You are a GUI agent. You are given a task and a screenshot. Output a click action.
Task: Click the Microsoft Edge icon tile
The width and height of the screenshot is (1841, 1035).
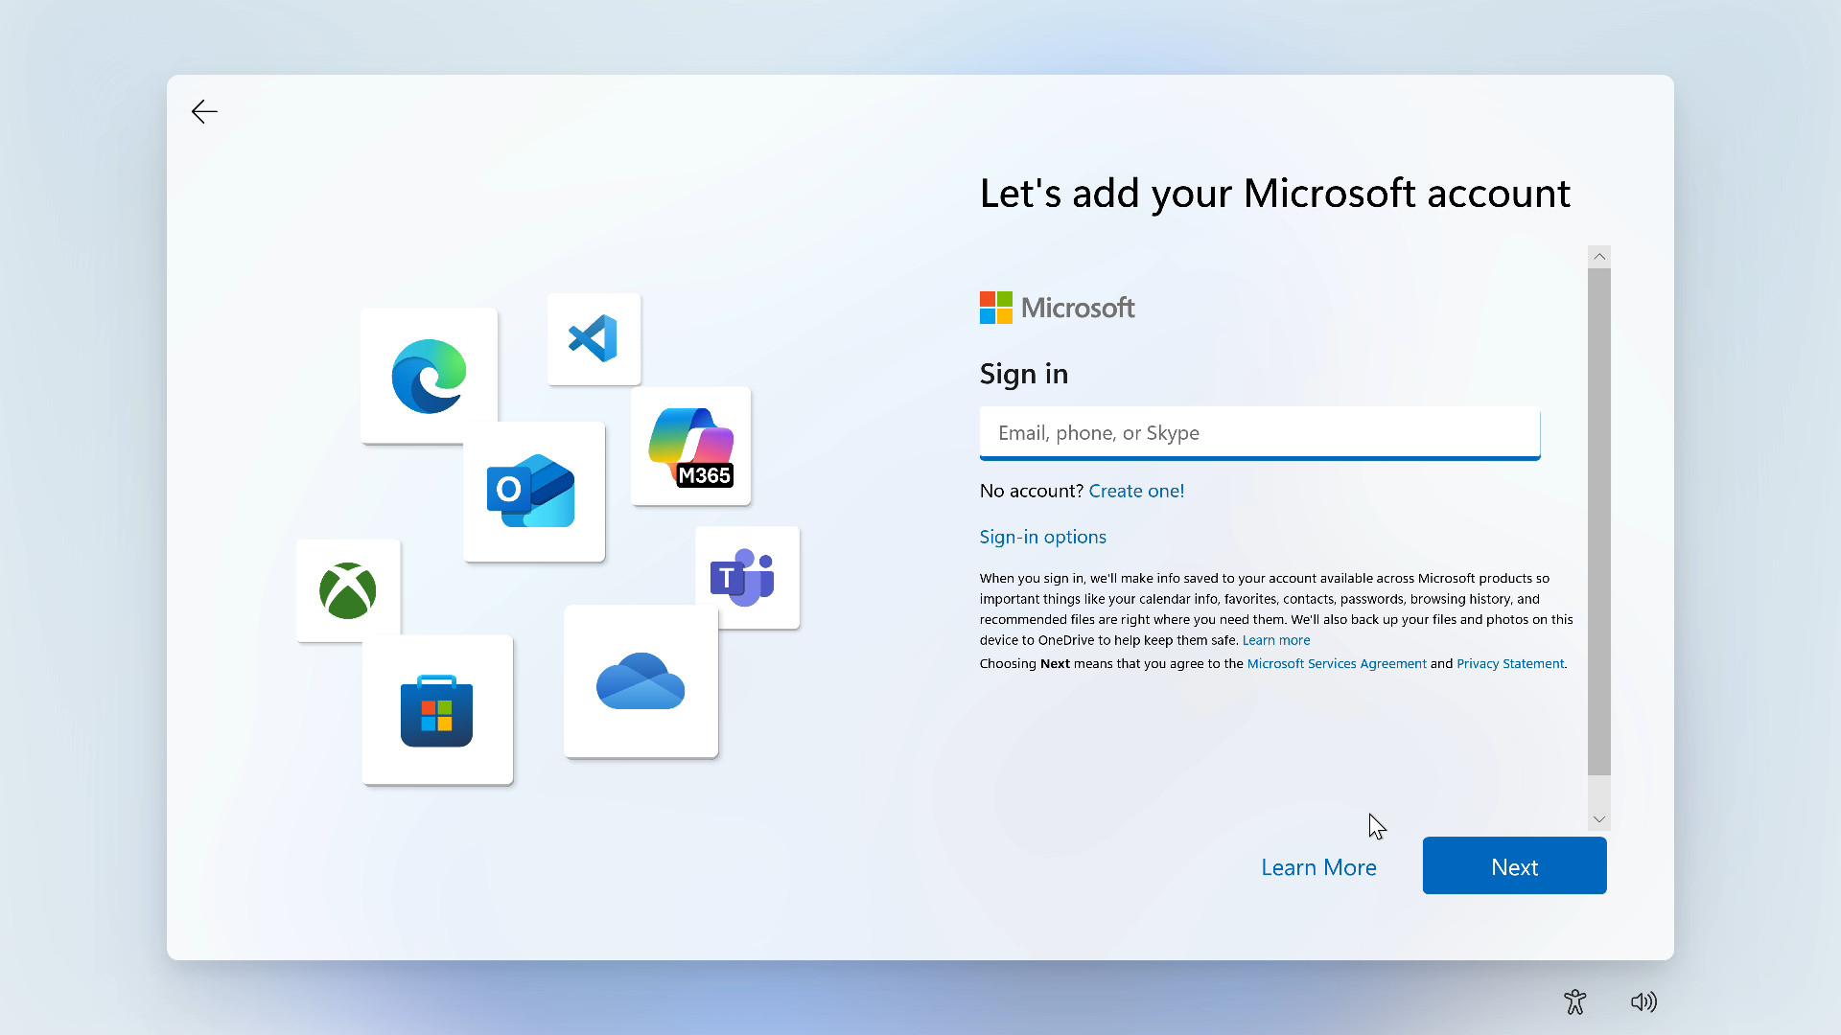429,376
